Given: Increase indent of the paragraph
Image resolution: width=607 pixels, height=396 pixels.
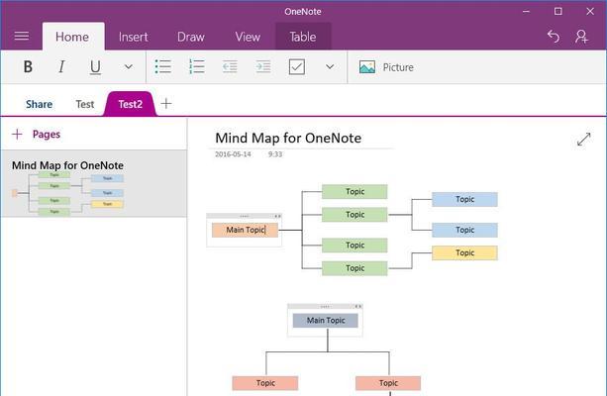Looking at the screenshot, I should click(263, 67).
